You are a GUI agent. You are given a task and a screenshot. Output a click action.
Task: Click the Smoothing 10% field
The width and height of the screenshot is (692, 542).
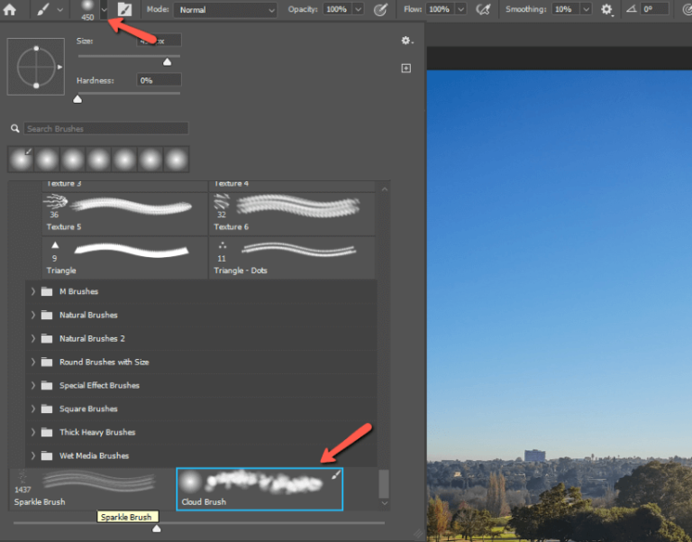coord(564,9)
